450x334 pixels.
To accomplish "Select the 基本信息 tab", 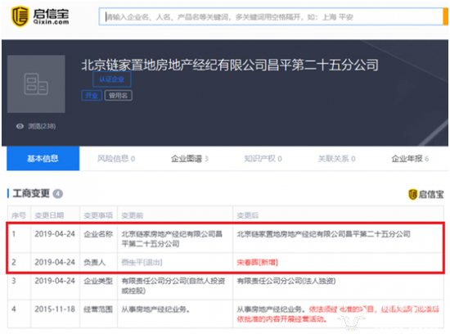I will click(43, 158).
